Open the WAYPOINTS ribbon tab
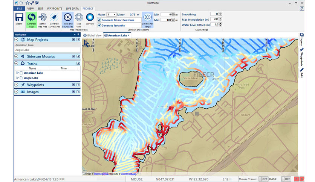This screenshot has height=182, width=315. [54, 9]
